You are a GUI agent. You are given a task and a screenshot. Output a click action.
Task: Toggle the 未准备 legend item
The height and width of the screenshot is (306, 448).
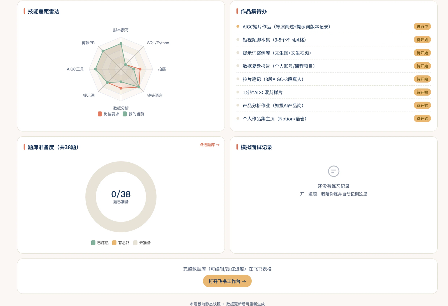tap(142, 243)
